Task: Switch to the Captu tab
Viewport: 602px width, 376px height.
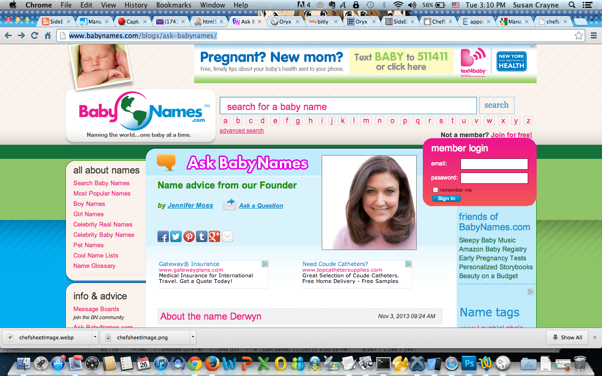Action: [x=133, y=22]
